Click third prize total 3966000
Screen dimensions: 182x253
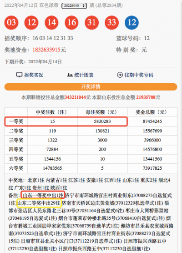pyautogui.click(x=152, y=140)
